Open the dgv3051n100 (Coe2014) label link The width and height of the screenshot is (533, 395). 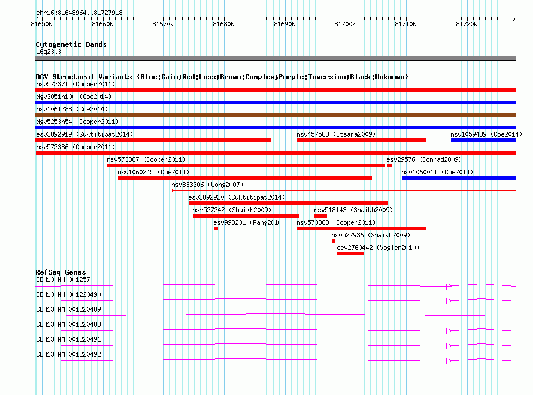click(x=74, y=97)
